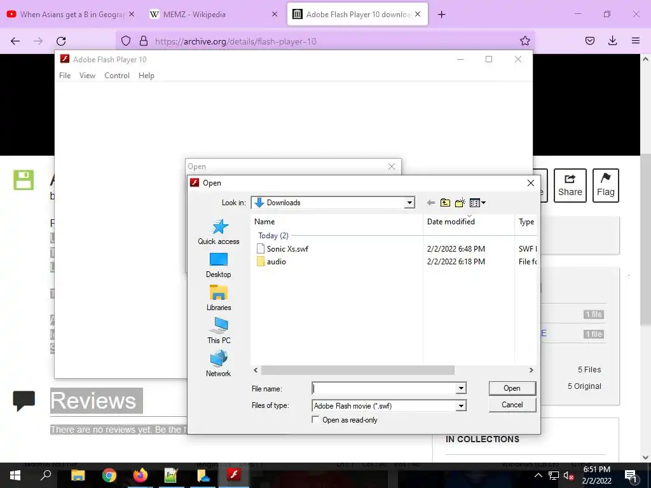
Task: Click the Share button on archive.org
Action: tap(570, 186)
